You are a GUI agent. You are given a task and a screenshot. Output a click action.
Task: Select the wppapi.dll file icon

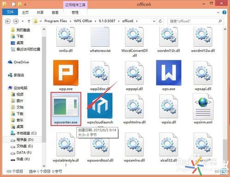(134, 73)
